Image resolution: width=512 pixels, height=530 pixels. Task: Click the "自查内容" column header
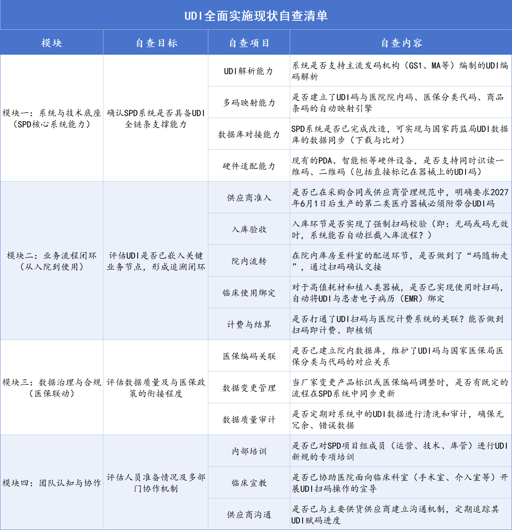(x=401, y=43)
